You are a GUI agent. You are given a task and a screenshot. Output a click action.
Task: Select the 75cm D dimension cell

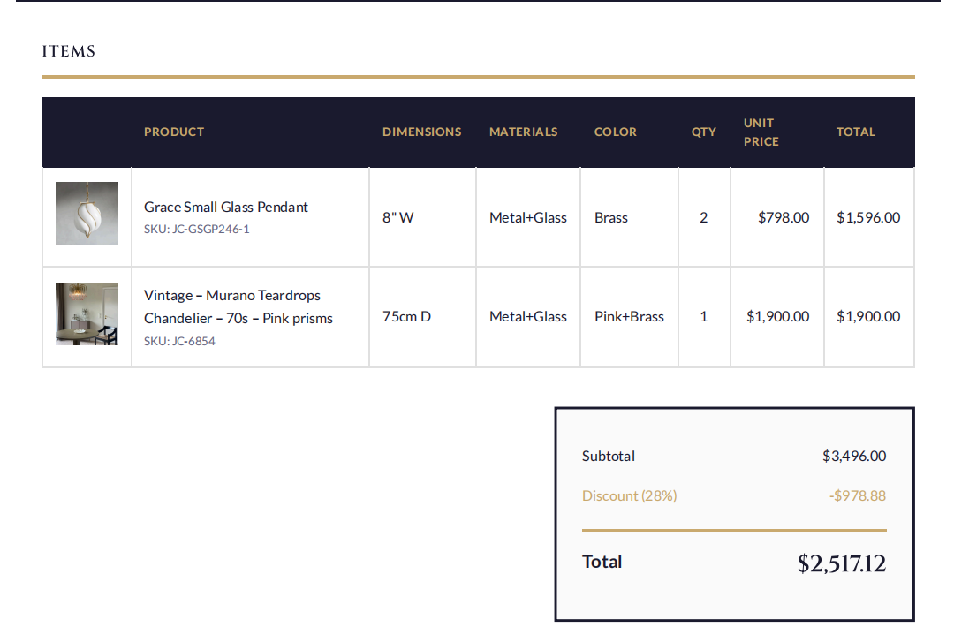pyautogui.click(x=406, y=316)
